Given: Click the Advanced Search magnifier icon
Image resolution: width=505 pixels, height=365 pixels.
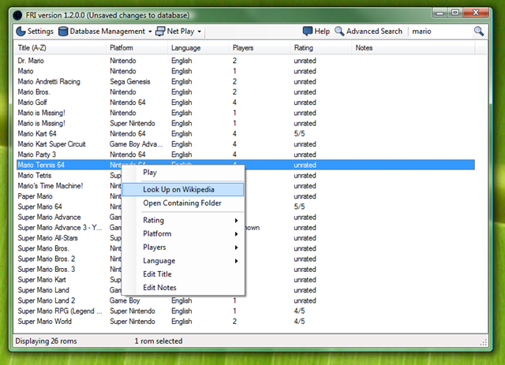Looking at the screenshot, I should click(x=339, y=31).
